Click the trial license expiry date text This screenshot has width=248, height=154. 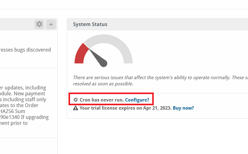157,108
